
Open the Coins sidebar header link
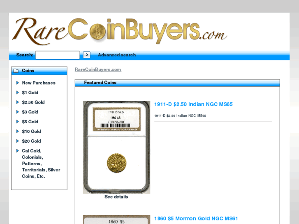point(28,71)
